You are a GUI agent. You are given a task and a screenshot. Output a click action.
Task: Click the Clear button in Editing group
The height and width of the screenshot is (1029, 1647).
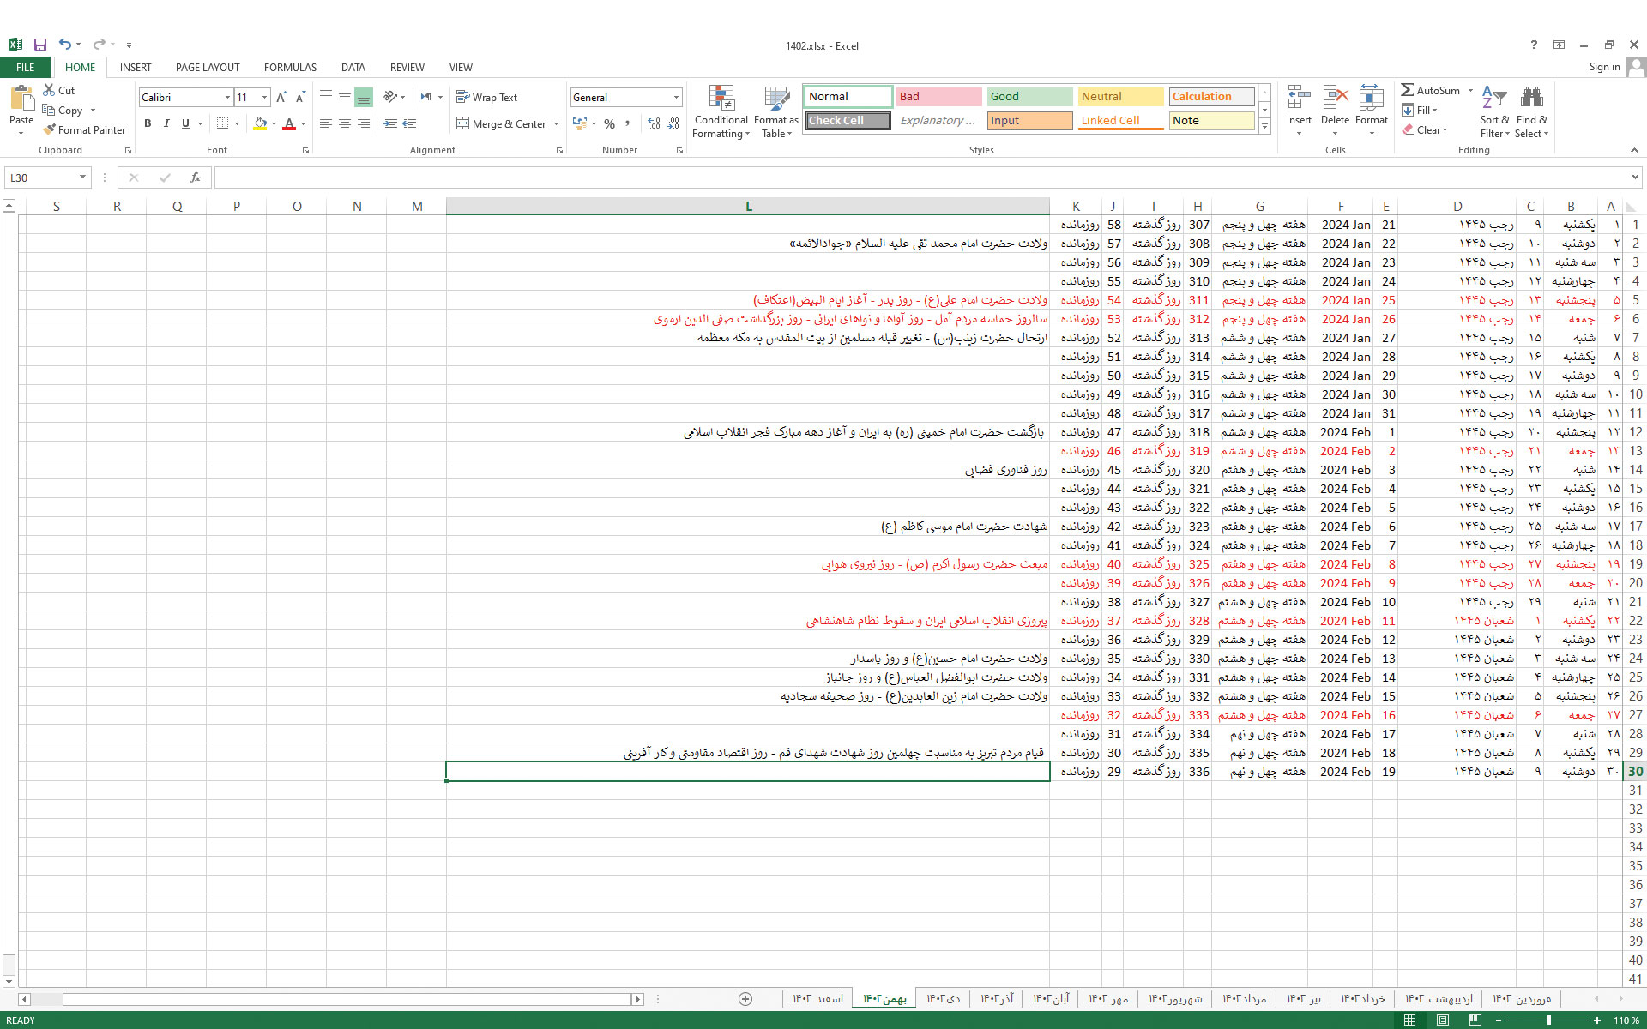tap(1425, 129)
